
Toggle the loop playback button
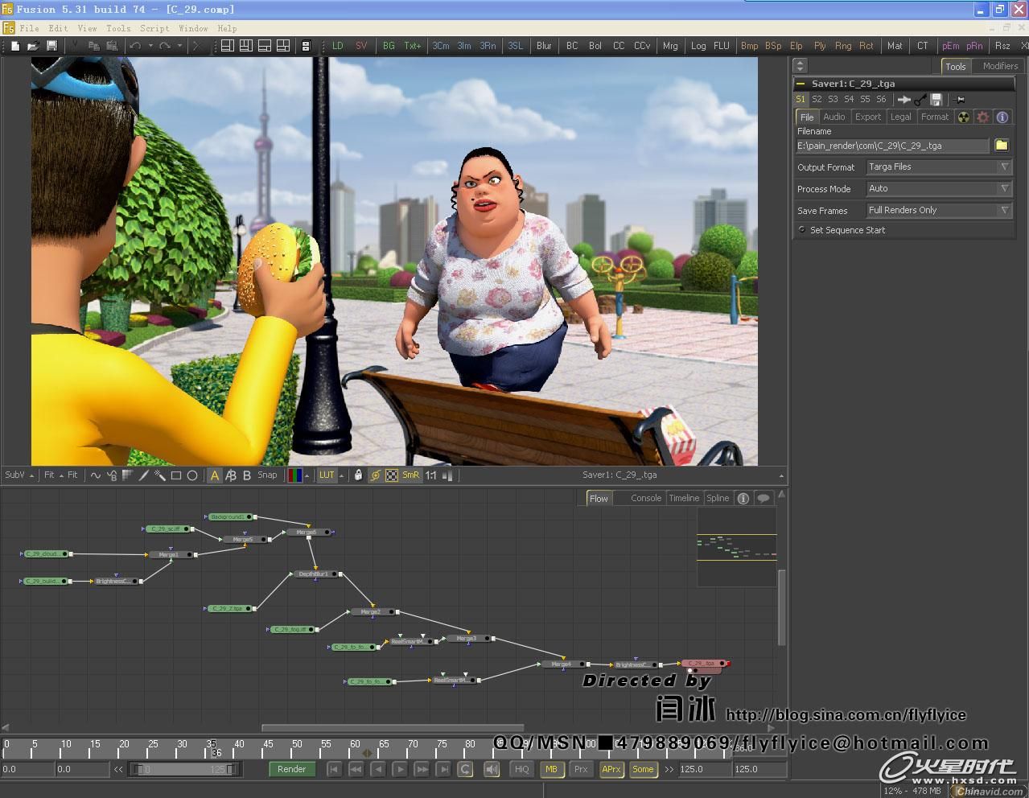(465, 769)
